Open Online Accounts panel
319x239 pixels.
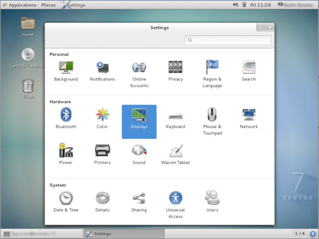139,74
